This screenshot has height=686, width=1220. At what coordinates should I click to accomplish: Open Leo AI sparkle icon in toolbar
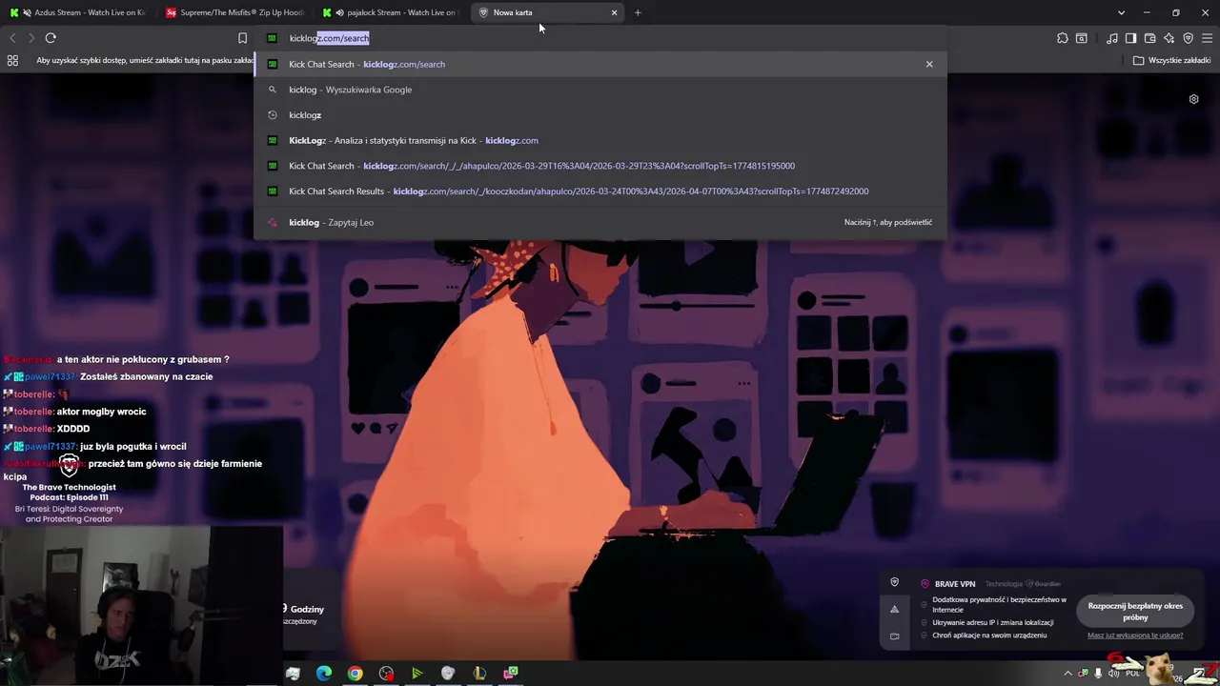1169,38
